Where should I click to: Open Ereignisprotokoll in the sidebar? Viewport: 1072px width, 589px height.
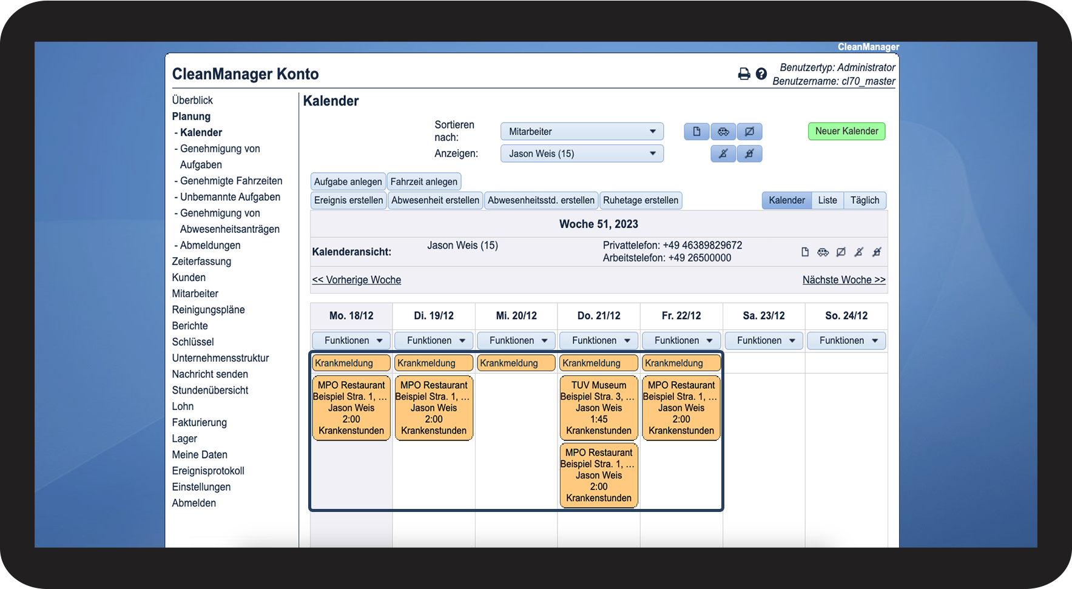pos(208,471)
